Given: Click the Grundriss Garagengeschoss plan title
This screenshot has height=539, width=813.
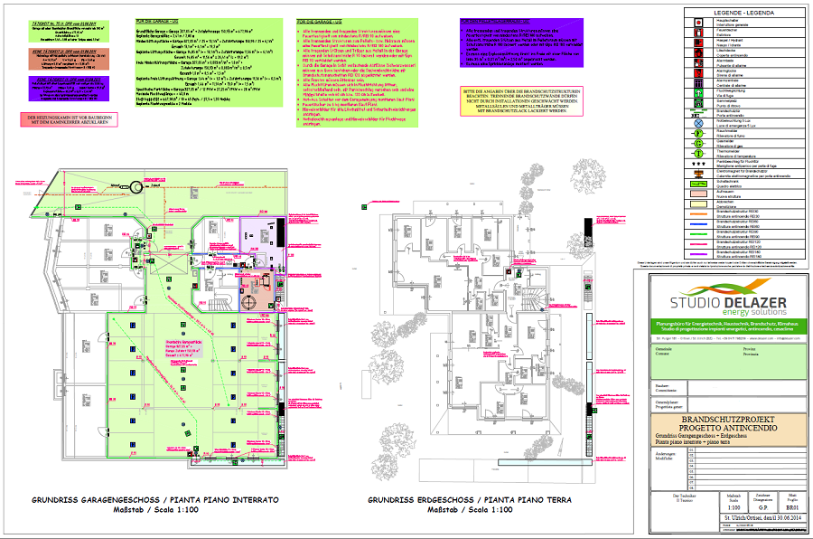Looking at the screenshot, I should pyautogui.click(x=155, y=499).
